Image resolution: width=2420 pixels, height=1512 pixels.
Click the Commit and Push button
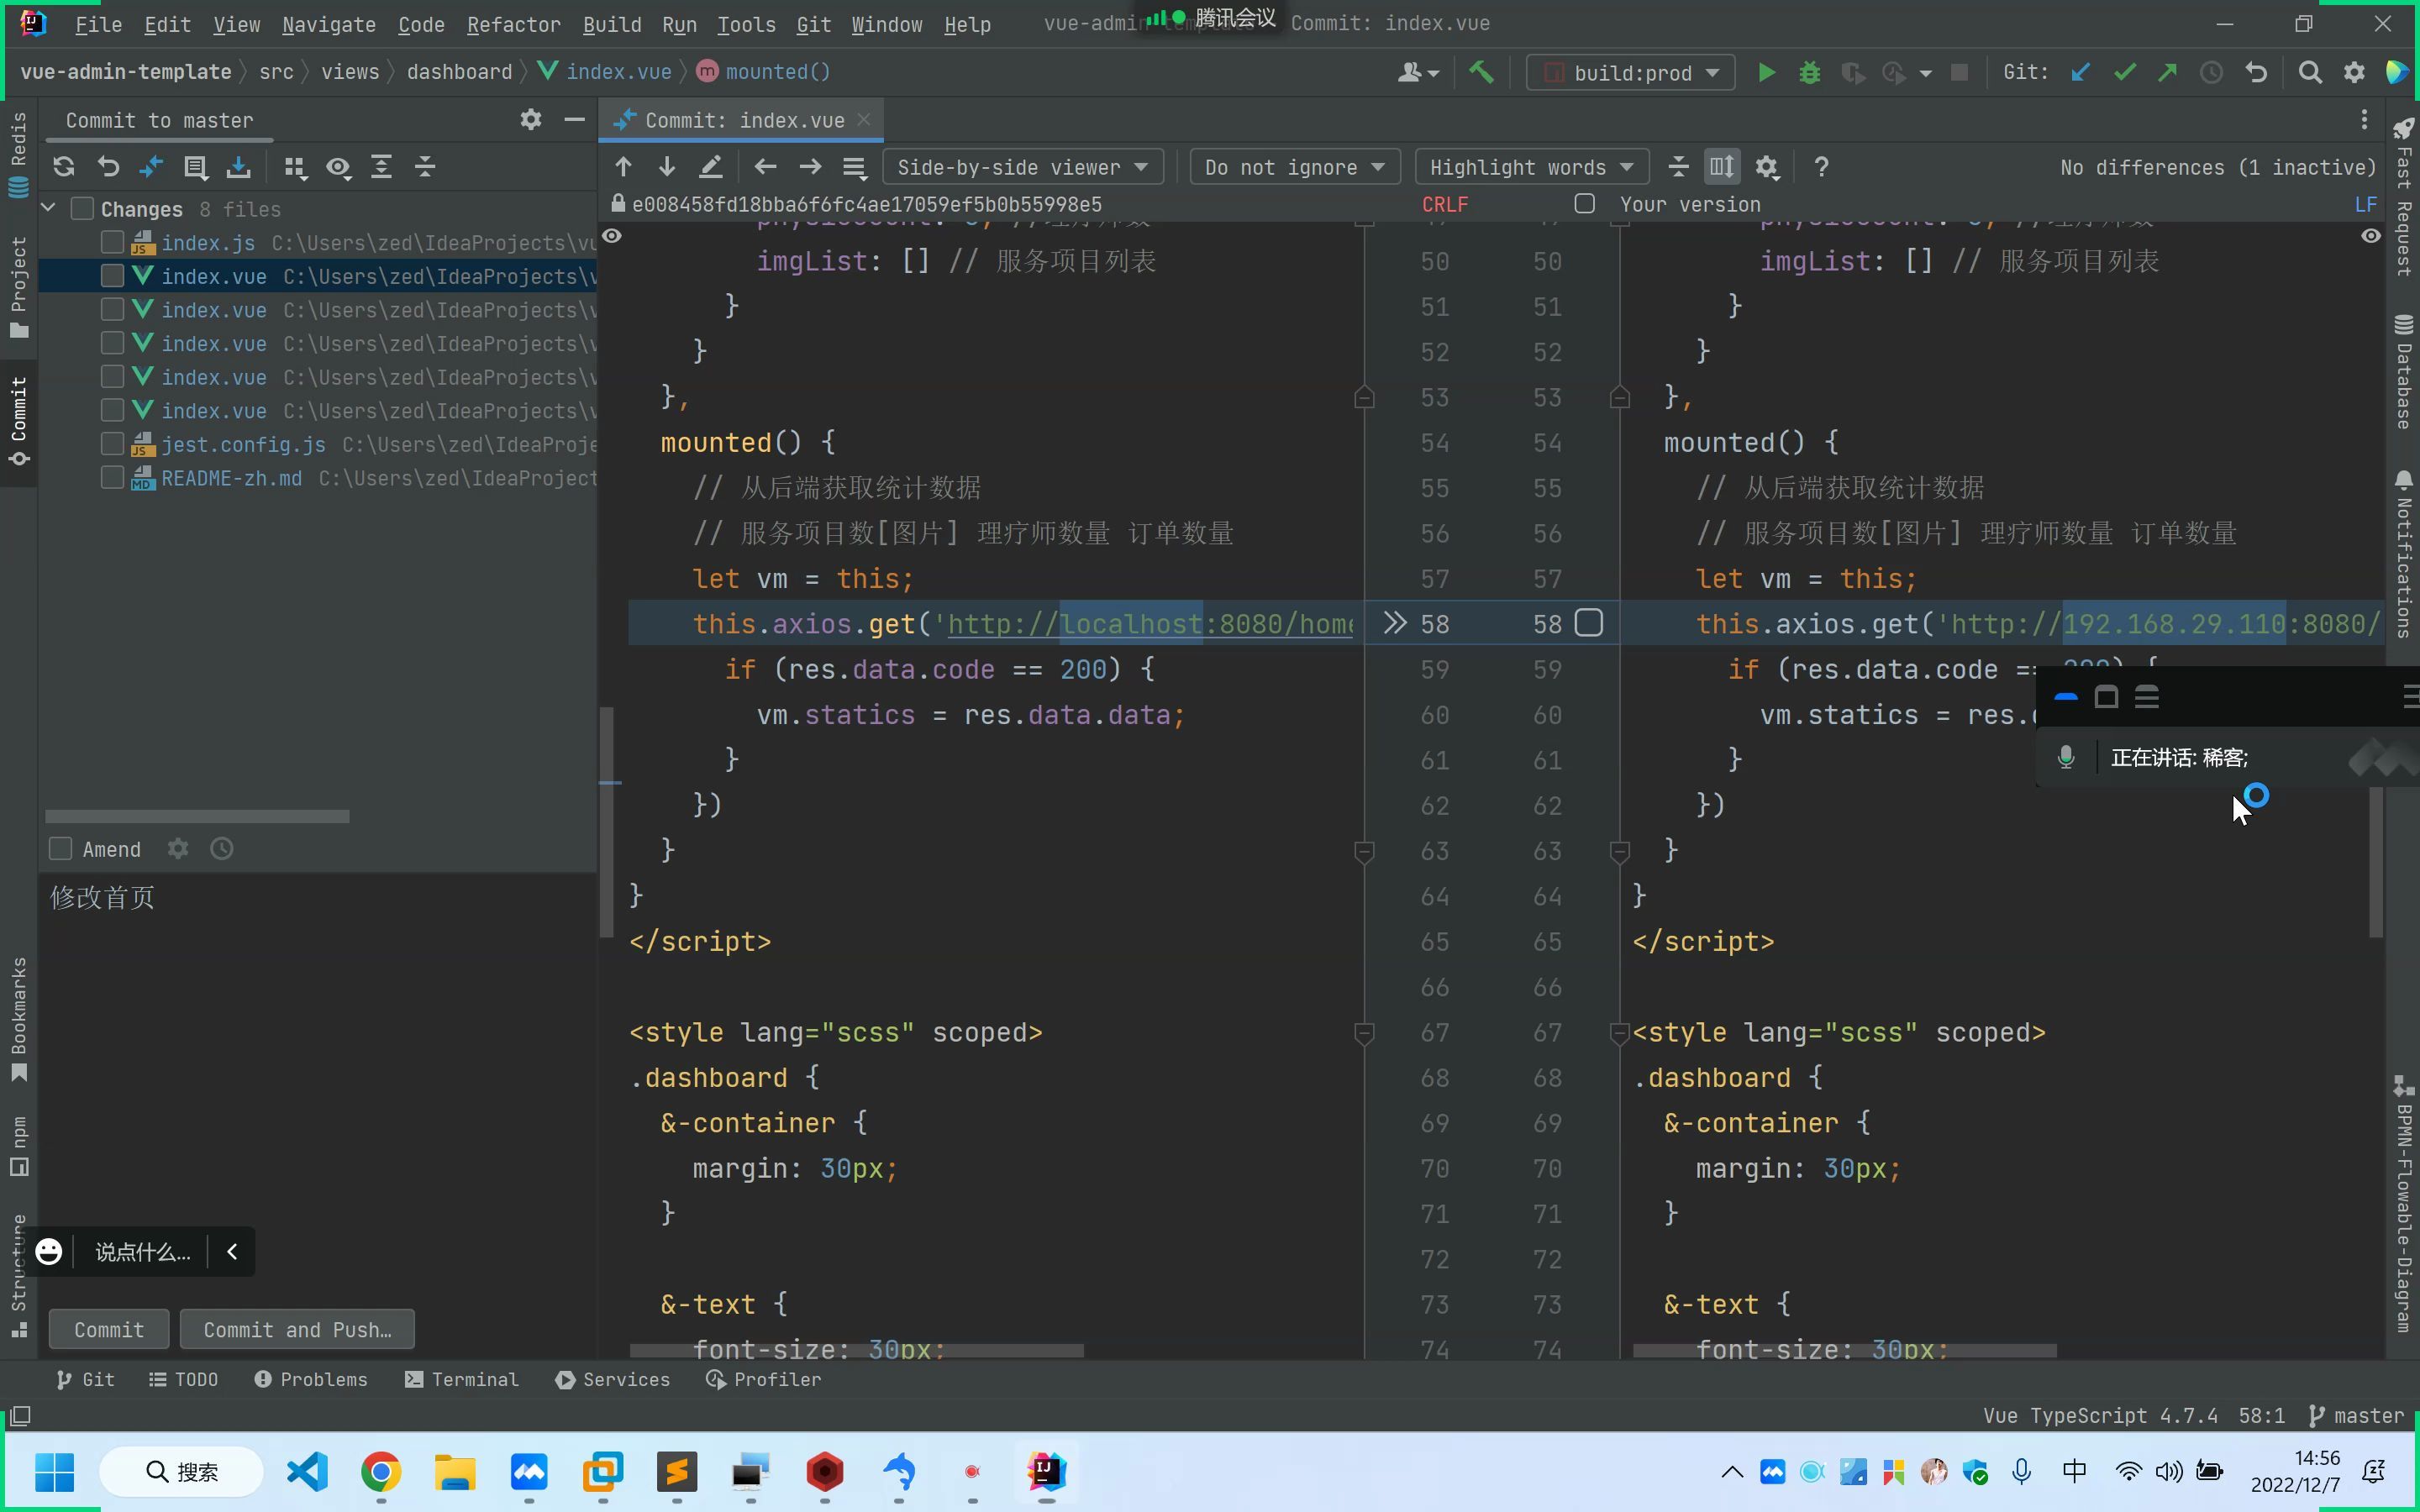point(297,1329)
